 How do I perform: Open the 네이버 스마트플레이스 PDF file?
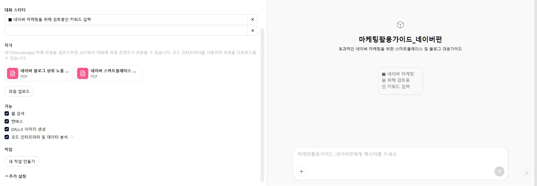pyautogui.click(x=109, y=73)
